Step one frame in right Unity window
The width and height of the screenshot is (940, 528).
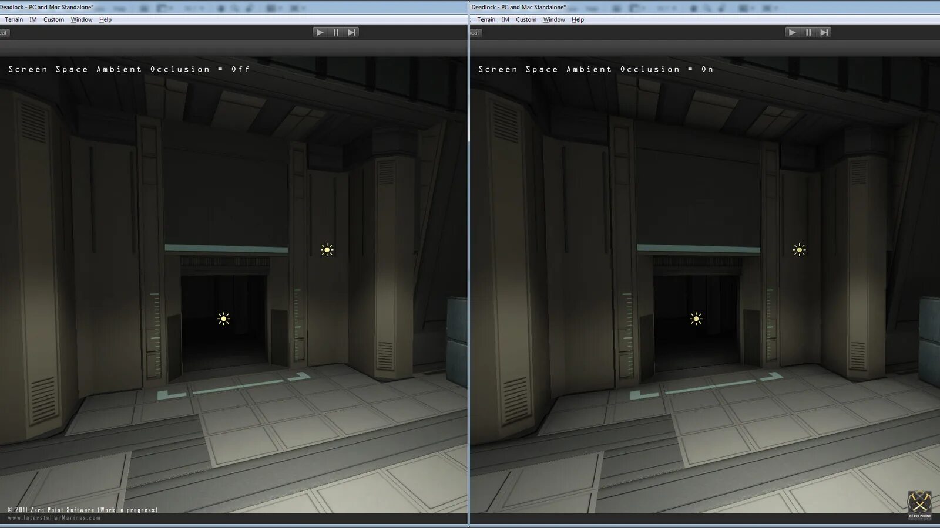pyautogui.click(x=824, y=32)
